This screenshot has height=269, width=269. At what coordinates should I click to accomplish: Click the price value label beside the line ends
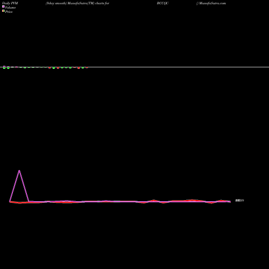click(239, 201)
